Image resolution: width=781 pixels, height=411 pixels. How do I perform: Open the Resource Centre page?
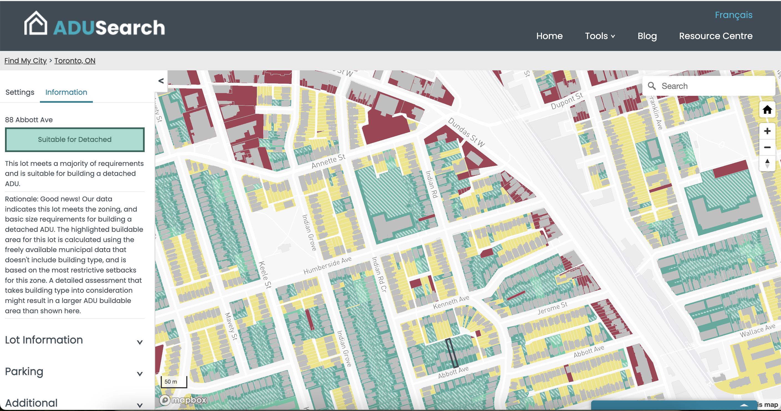(716, 36)
